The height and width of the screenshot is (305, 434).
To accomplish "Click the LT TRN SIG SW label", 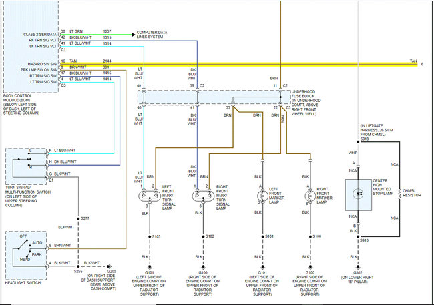I will (43, 82).
